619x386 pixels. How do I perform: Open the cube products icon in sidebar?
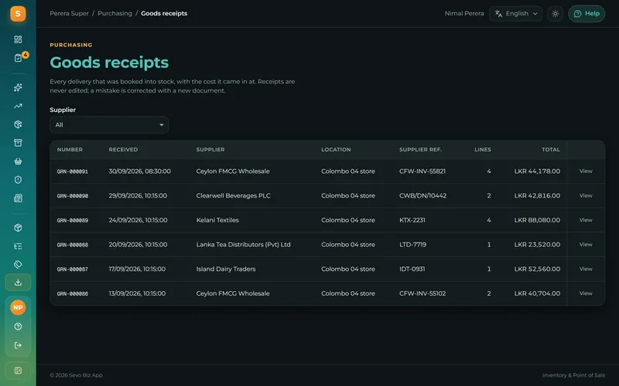[x=18, y=228]
